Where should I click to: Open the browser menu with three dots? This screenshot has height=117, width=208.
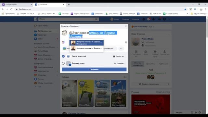click(205, 9)
